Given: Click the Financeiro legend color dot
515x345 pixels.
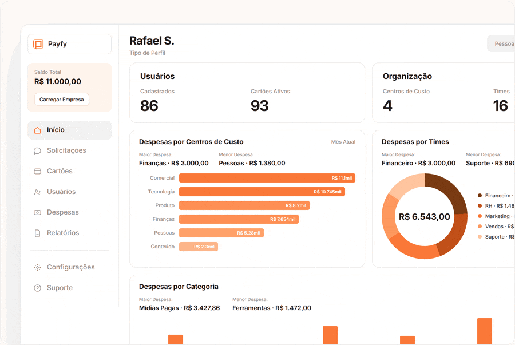Looking at the screenshot, I should click(x=480, y=196).
